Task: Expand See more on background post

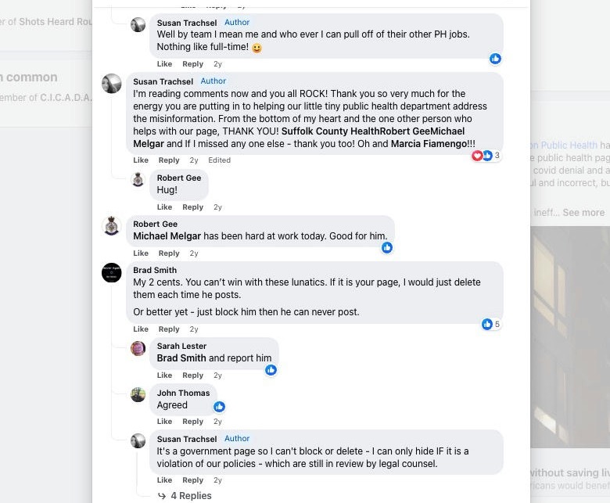Action: (x=583, y=213)
